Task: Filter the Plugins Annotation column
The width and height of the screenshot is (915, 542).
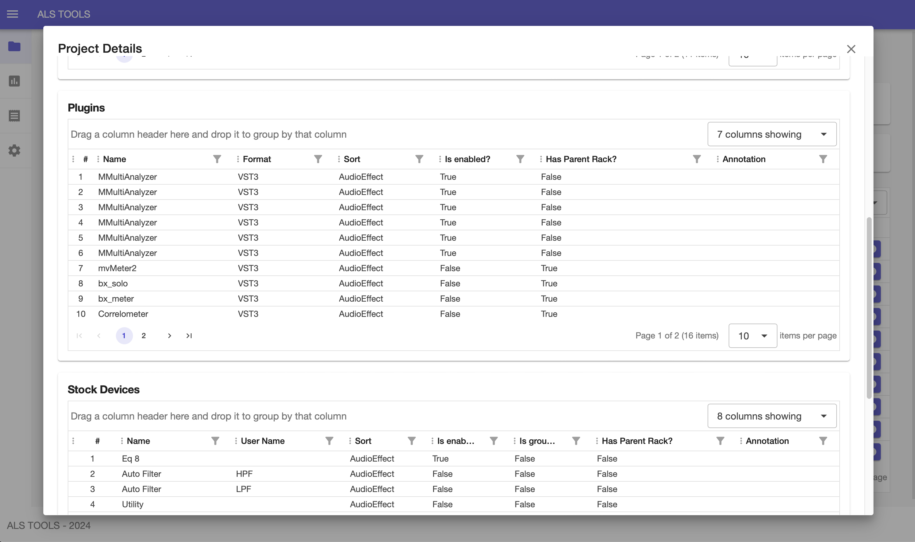Action: tap(823, 159)
